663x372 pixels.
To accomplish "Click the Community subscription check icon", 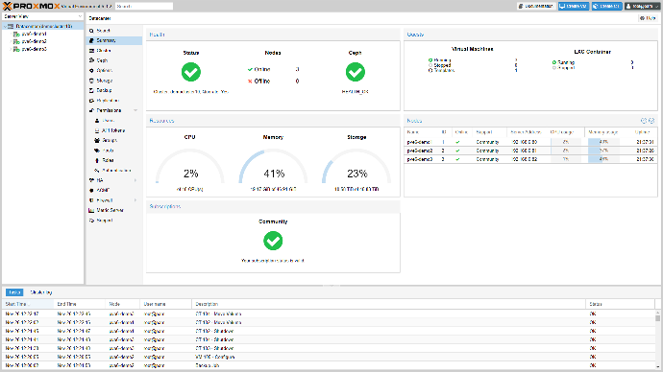I will pyautogui.click(x=273, y=241).
